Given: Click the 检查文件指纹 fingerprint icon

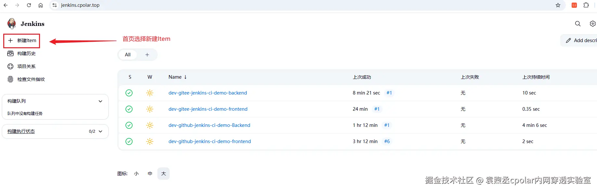Looking at the screenshot, I should (x=10, y=79).
